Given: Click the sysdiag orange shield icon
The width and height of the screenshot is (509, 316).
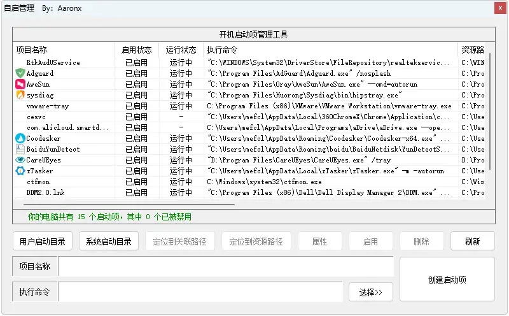Looking at the screenshot, I should click(20, 95).
